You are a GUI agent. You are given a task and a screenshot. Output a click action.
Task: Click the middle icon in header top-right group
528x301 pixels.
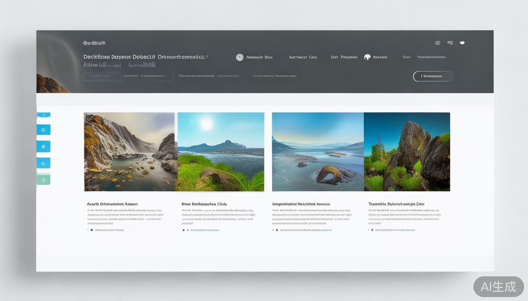tap(450, 43)
